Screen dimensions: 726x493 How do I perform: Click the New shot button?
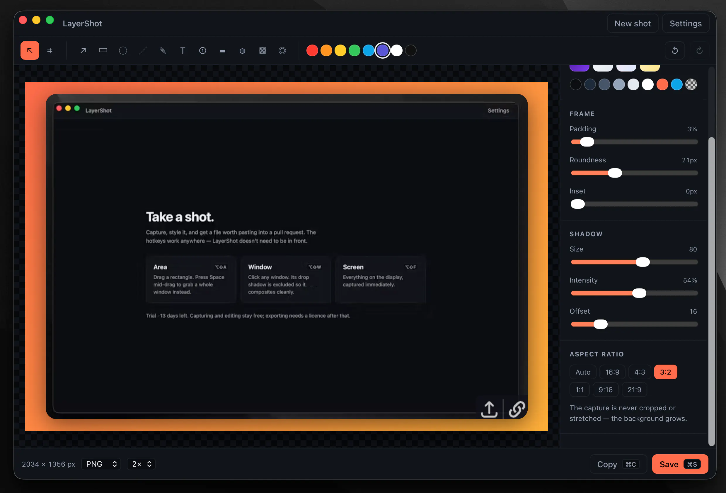click(633, 23)
